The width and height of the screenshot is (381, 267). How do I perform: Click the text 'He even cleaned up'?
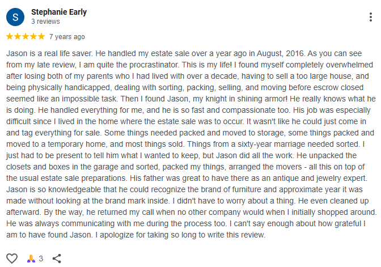(x=333, y=201)
